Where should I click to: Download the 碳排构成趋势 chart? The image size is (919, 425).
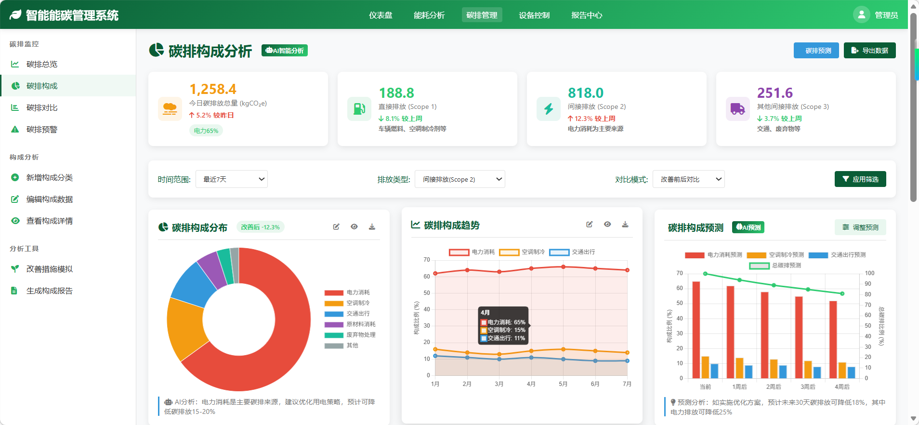[x=625, y=225]
